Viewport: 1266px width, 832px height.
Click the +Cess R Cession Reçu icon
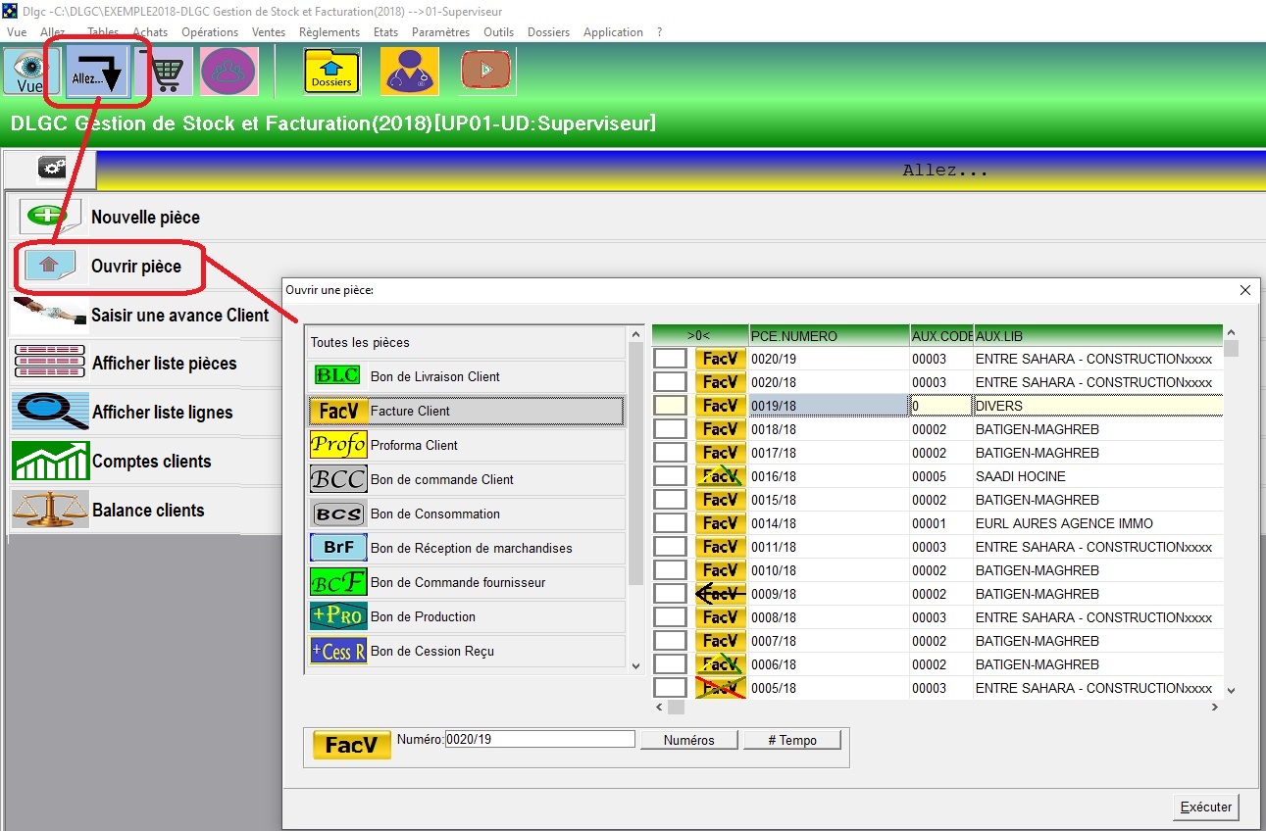click(x=338, y=651)
